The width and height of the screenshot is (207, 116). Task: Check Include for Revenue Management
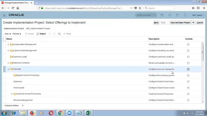(x=188, y=100)
